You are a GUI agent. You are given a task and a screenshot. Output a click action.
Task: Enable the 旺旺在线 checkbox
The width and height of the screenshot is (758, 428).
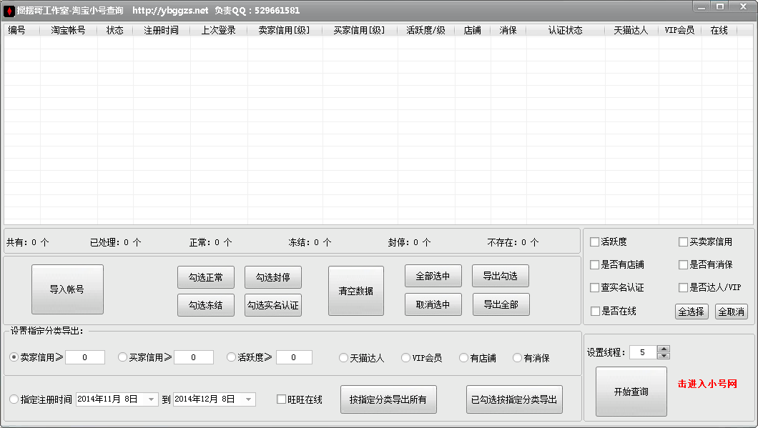pos(281,399)
